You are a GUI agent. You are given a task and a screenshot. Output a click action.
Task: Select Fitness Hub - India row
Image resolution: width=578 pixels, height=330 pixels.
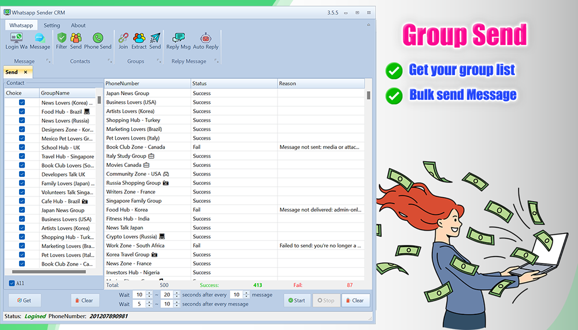point(235,218)
